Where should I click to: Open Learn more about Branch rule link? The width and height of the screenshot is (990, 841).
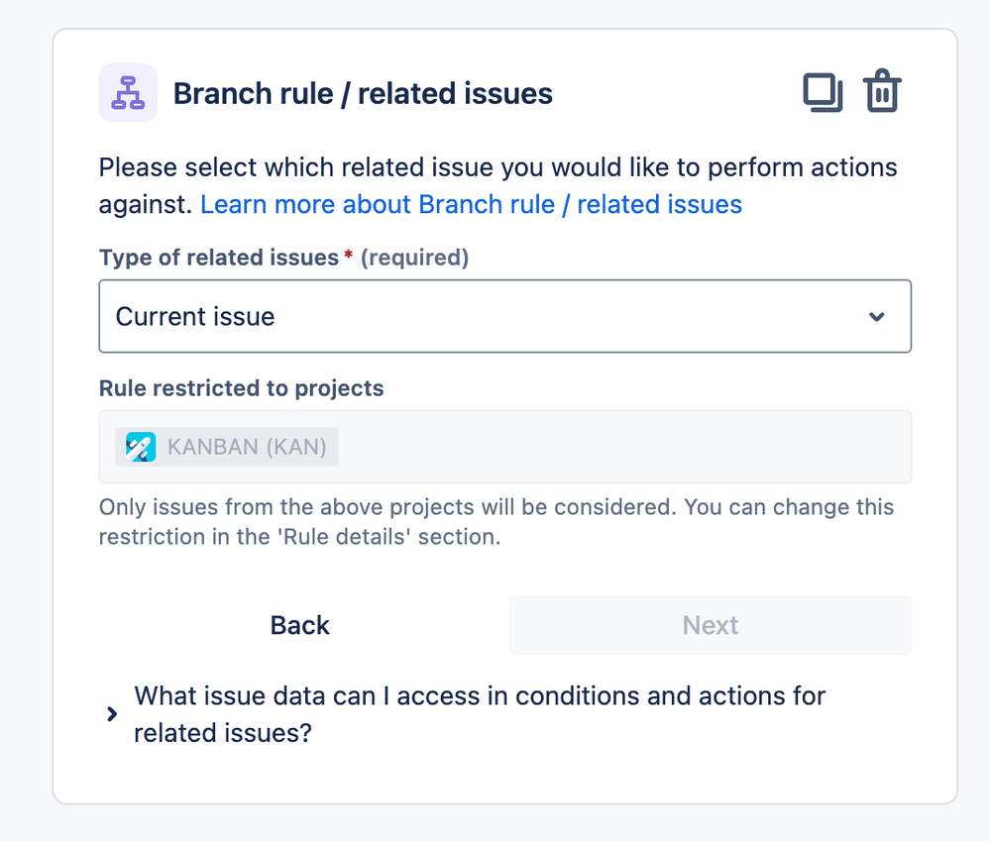471,204
